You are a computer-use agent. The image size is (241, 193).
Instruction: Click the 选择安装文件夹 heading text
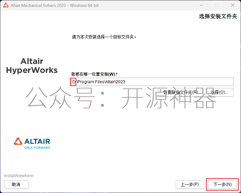tap(218, 16)
